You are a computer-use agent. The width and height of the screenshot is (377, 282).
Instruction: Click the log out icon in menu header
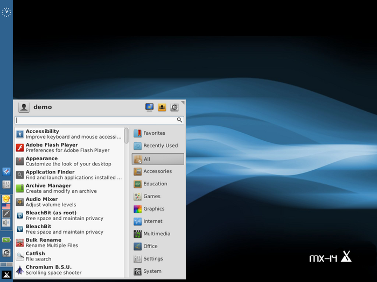(x=174, y=107)
